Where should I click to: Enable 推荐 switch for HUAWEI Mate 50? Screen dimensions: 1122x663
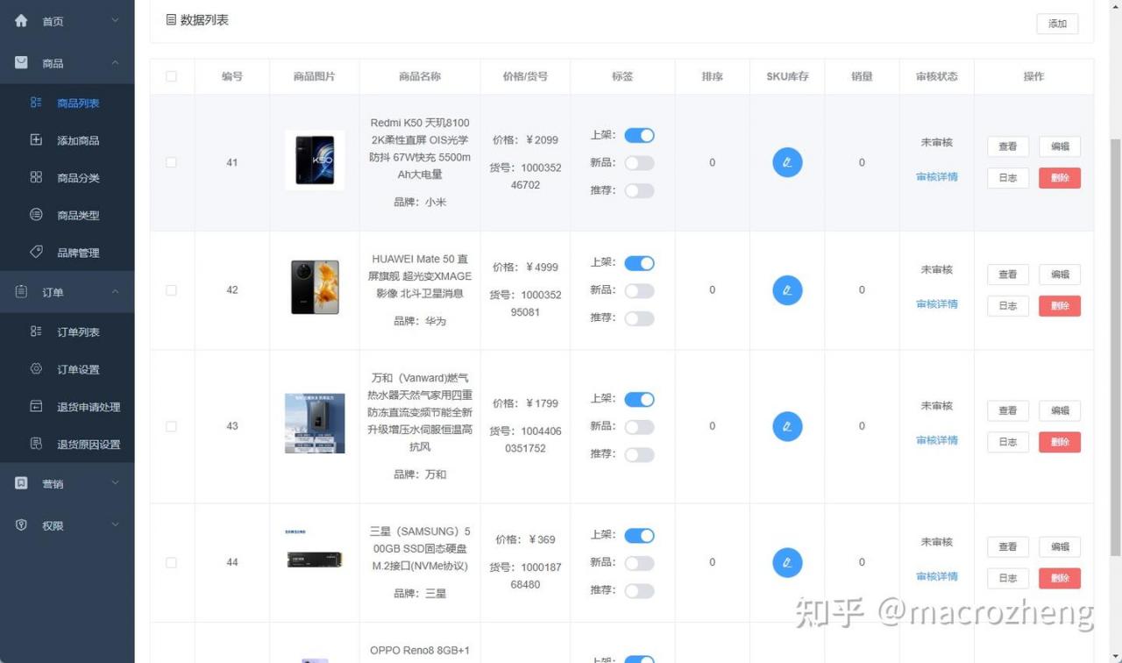(x=639, y=318)
